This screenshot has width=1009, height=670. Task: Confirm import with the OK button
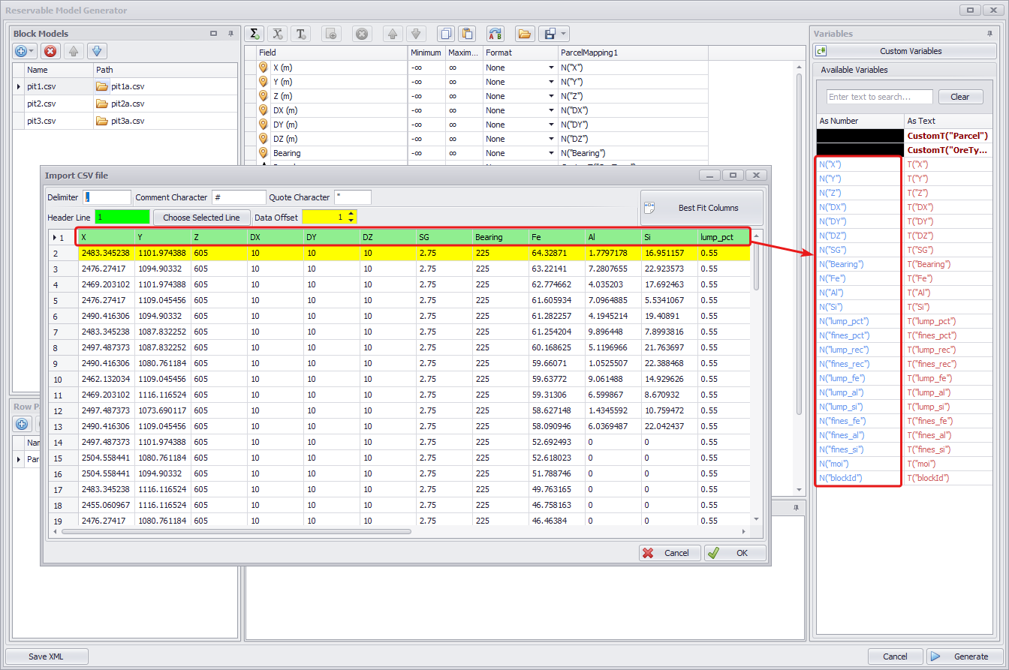click(x=735, y=553)
